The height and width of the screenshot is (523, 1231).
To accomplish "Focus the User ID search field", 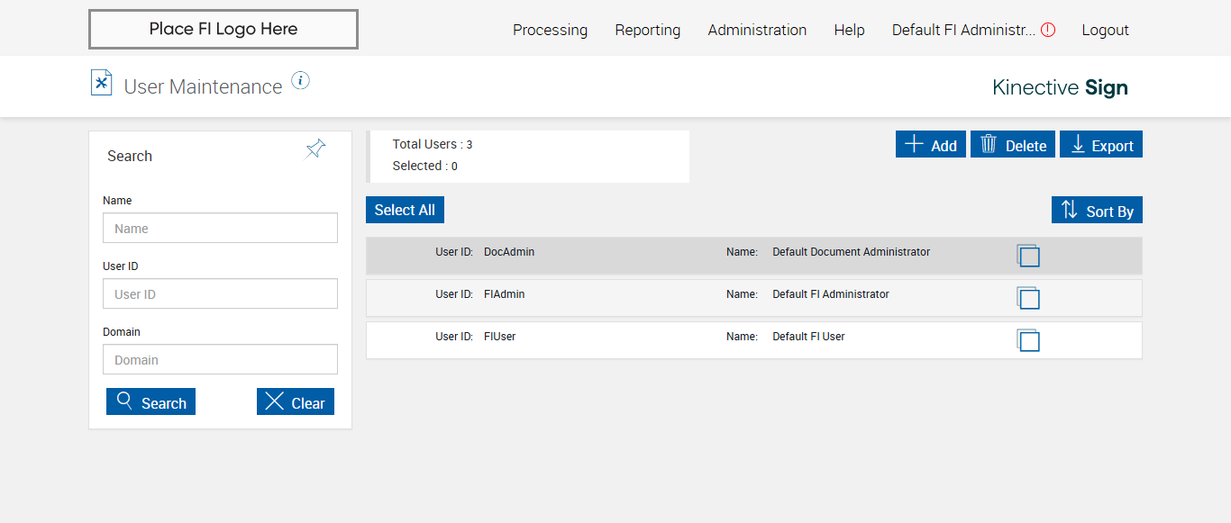I will coord(221,294).
